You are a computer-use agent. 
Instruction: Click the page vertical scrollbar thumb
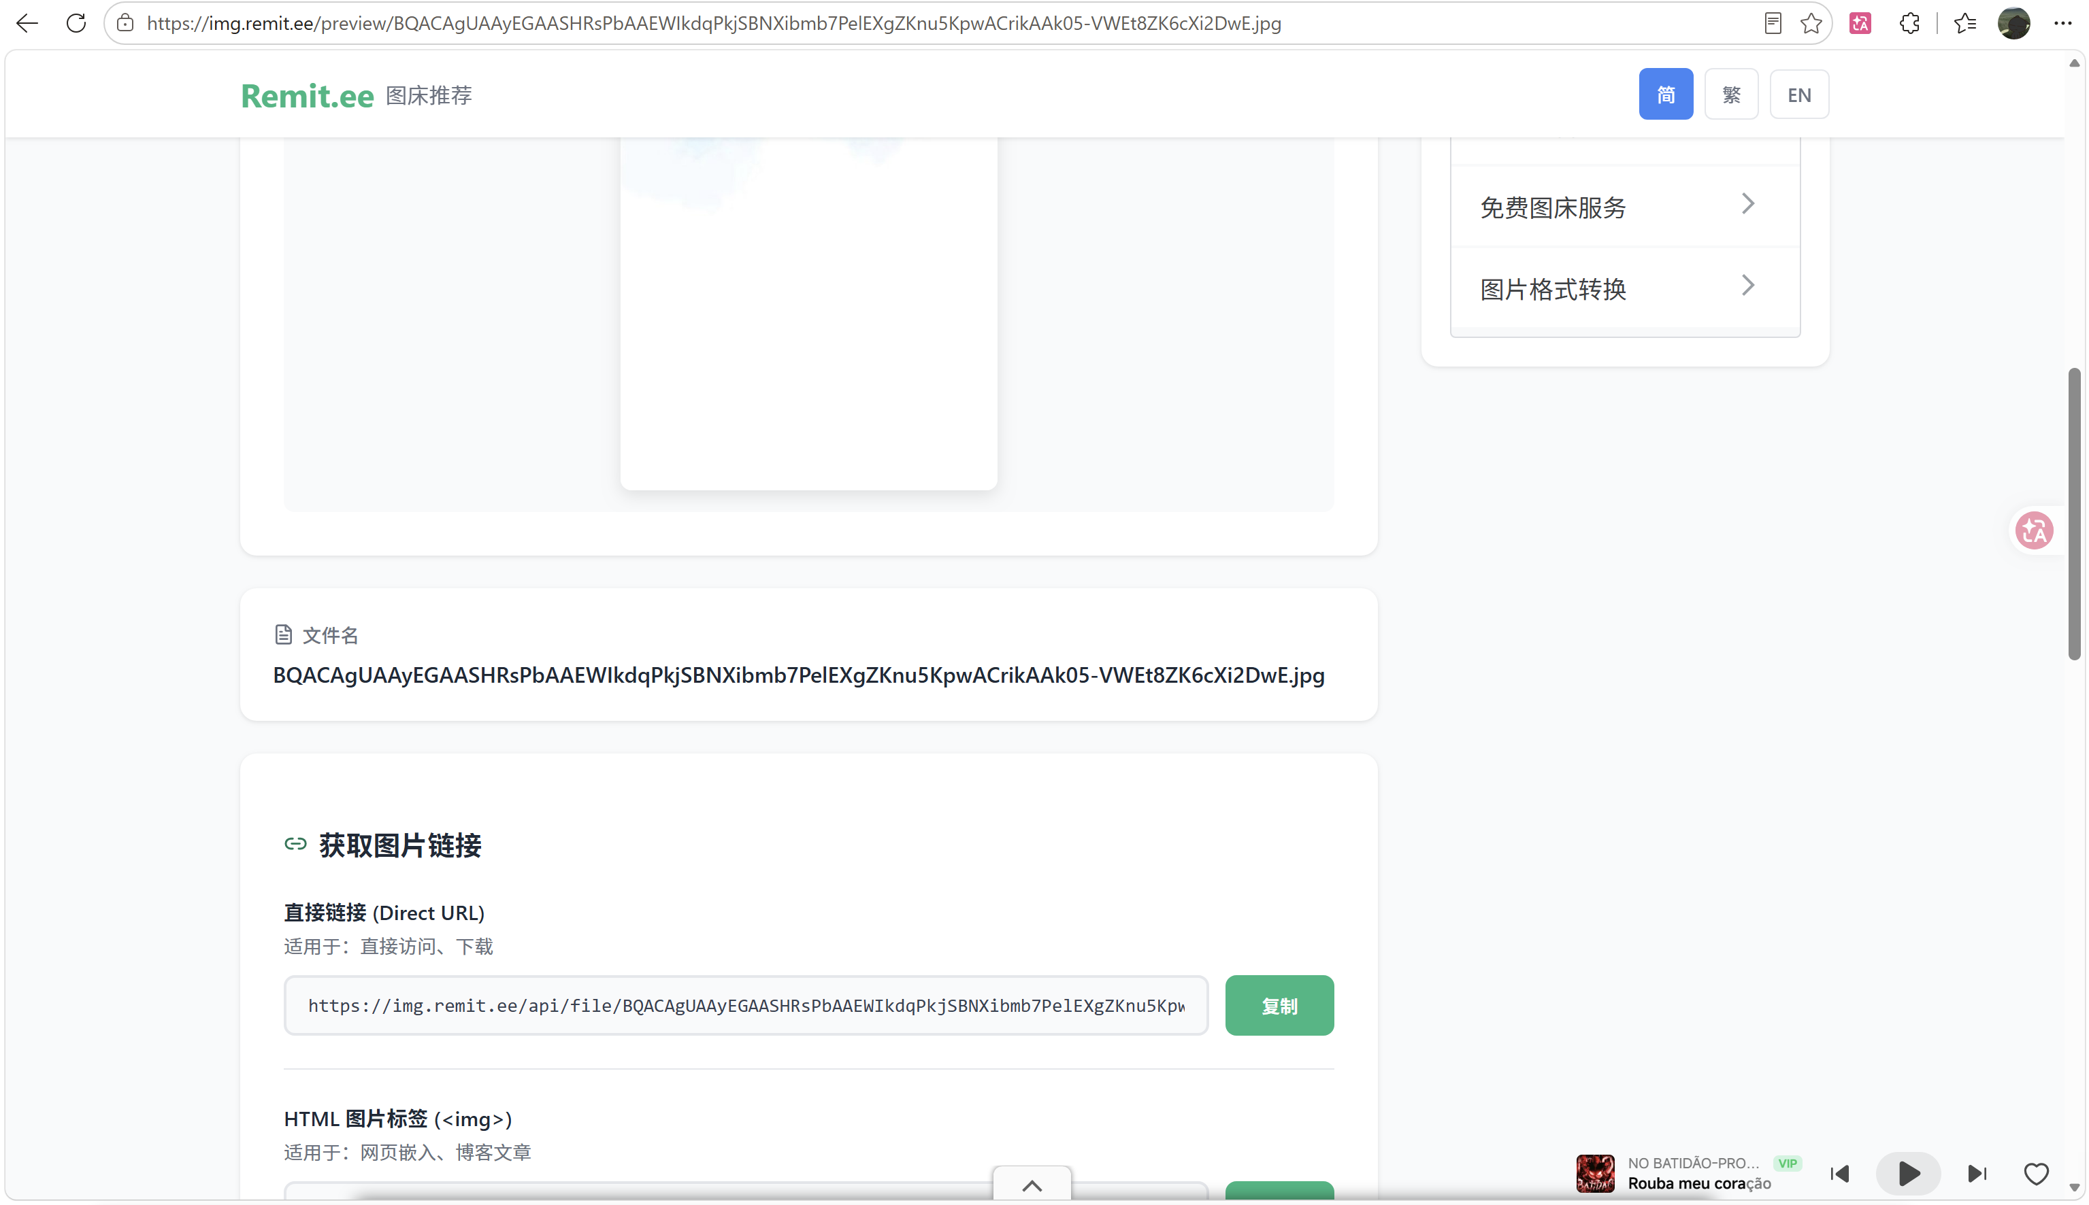click(x=2074, y=513)
